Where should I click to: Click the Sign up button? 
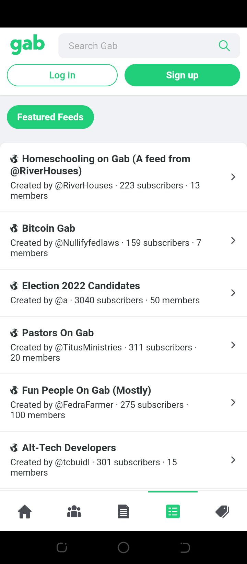(182, 75)
